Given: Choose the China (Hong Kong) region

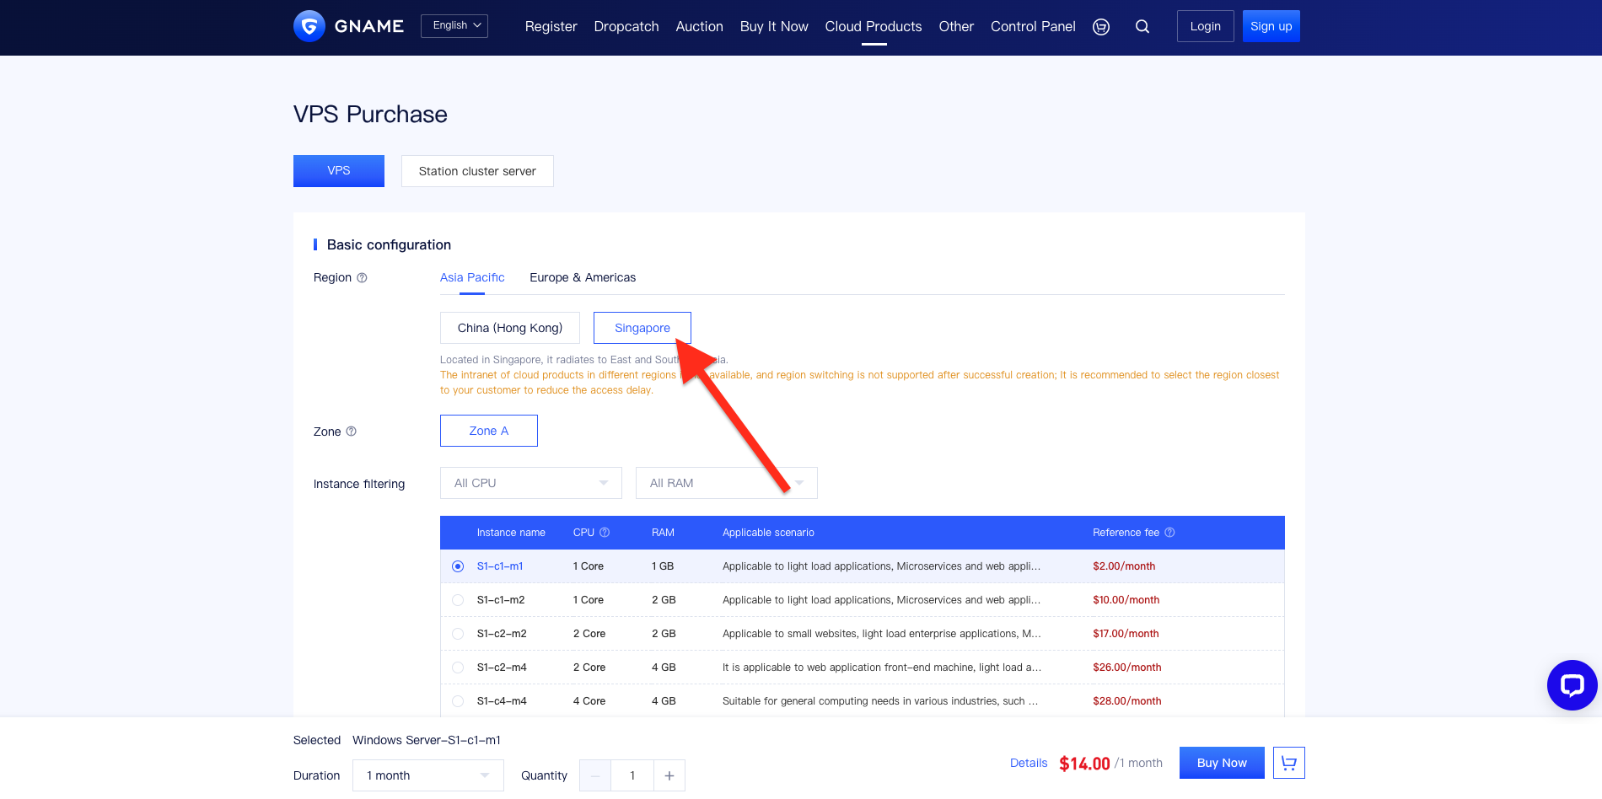Looking at the screenshot, I should [x=510, y=328].
